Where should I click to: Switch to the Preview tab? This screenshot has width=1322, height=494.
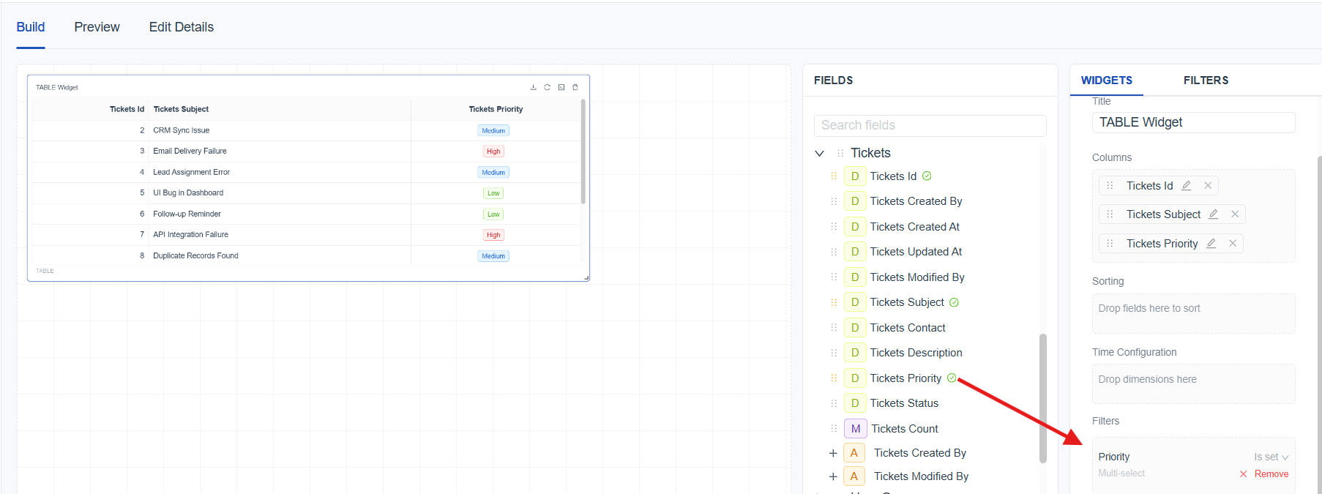(x=97, y=27)
